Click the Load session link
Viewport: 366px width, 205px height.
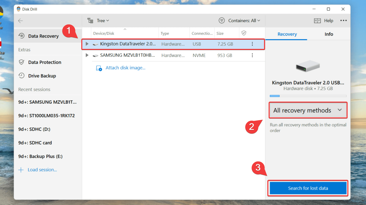pos(42,170)
